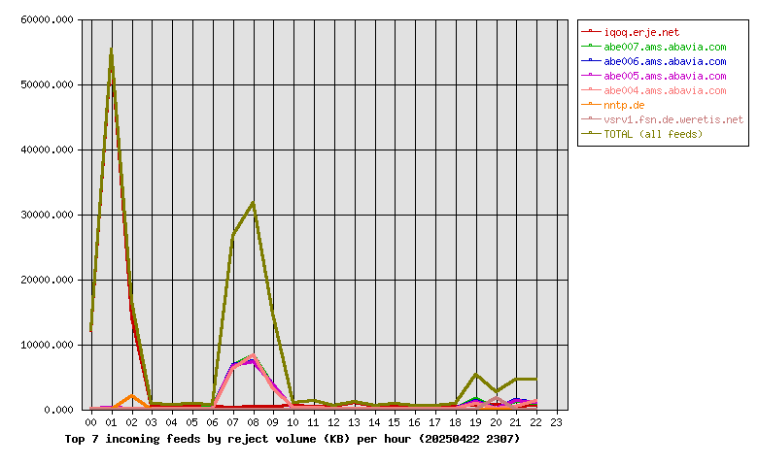Click the iqoq.erje.net legend label

641,32
